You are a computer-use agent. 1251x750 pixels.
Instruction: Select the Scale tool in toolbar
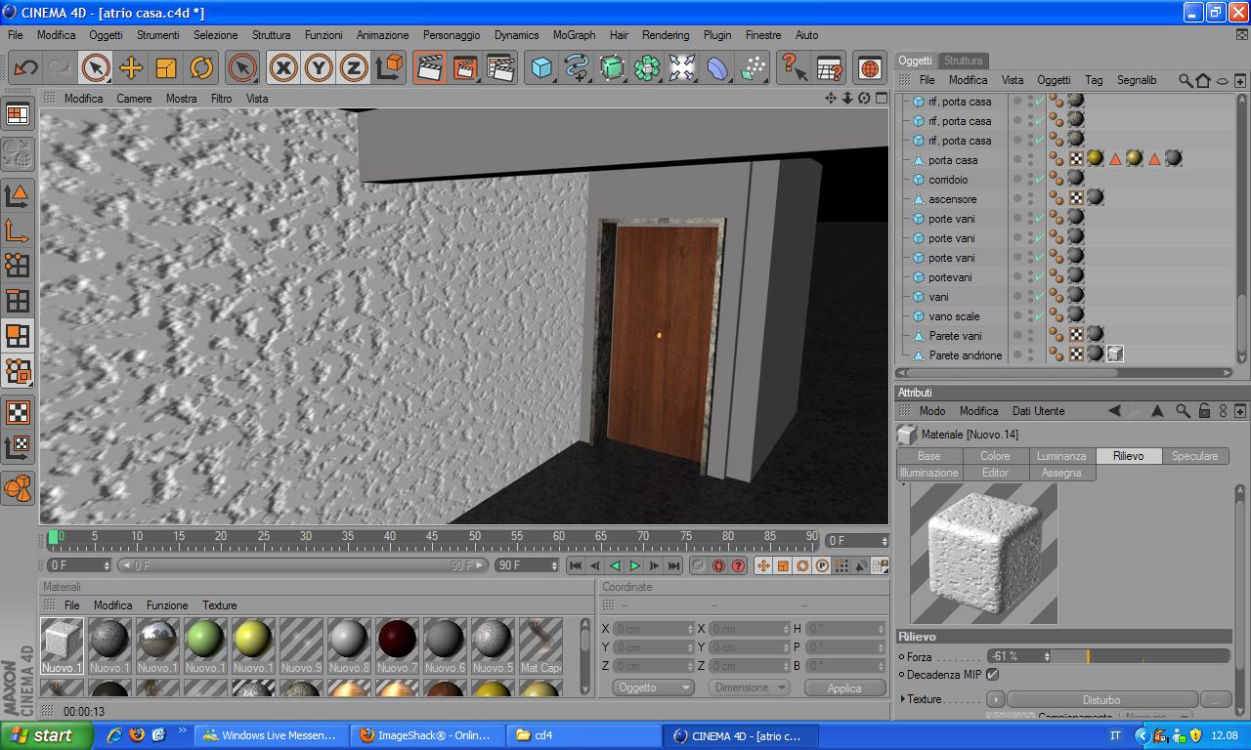[166, 67]
